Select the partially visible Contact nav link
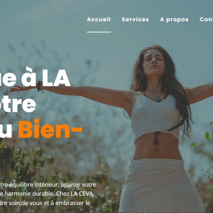This screenshot has height=213, width=213. [206, 19]
